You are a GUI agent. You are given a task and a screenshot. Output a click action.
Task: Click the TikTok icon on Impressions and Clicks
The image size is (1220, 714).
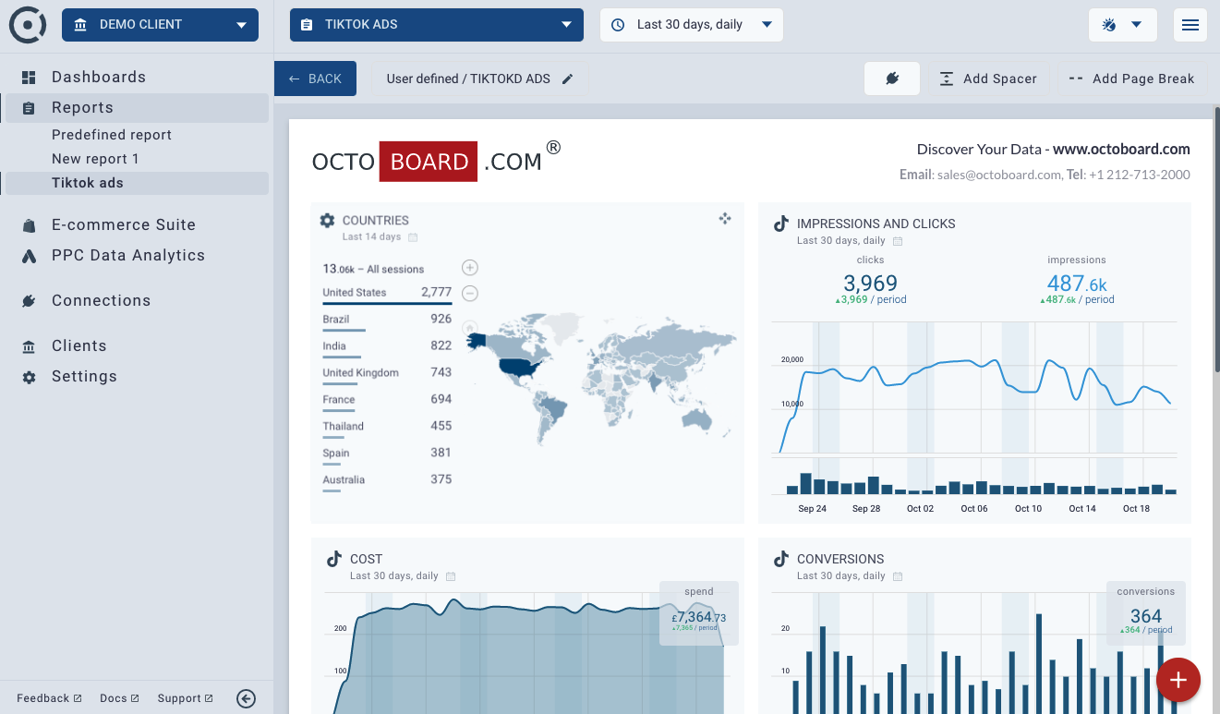point(780,224)
